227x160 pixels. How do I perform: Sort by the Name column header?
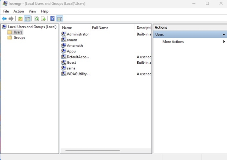75,28
